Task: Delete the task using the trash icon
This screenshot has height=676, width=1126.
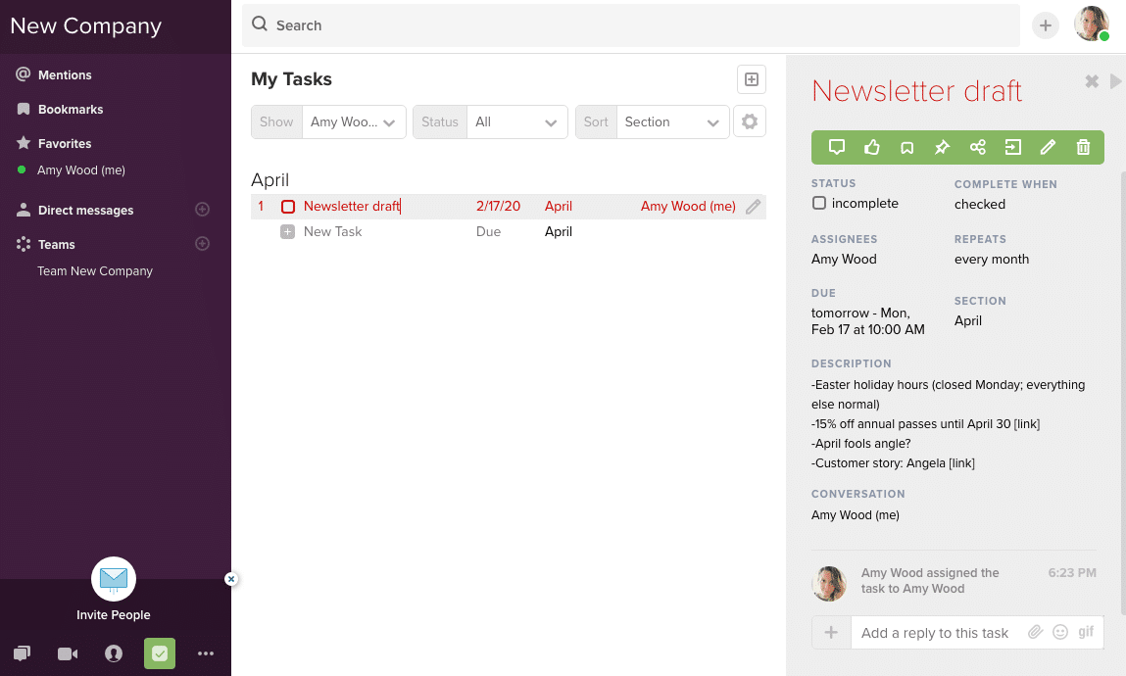Action: tap(1083, 147)
